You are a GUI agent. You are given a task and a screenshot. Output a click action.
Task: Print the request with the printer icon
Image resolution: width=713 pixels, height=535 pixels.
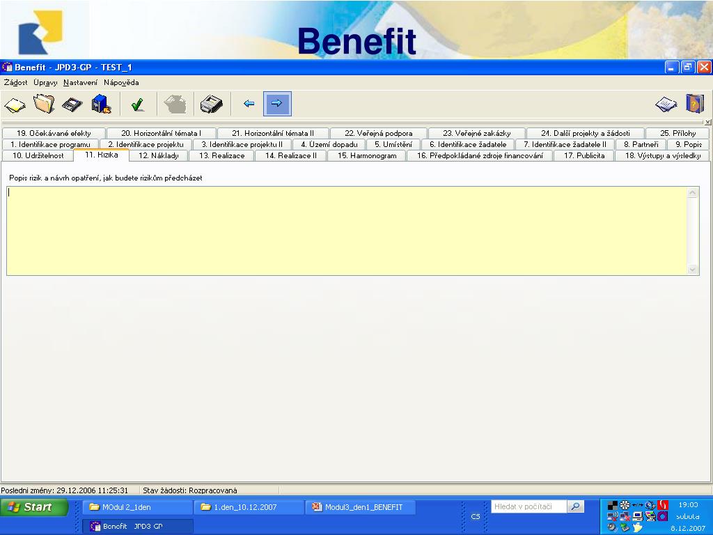(x=212, y=104)
